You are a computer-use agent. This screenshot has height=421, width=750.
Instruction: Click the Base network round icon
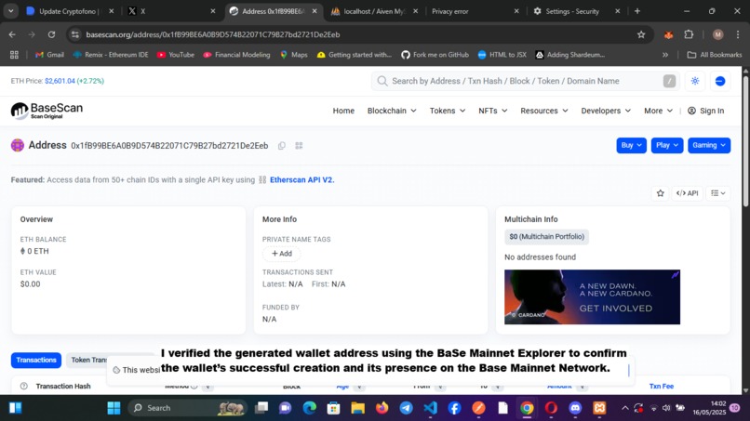click(x=720, y=81)
